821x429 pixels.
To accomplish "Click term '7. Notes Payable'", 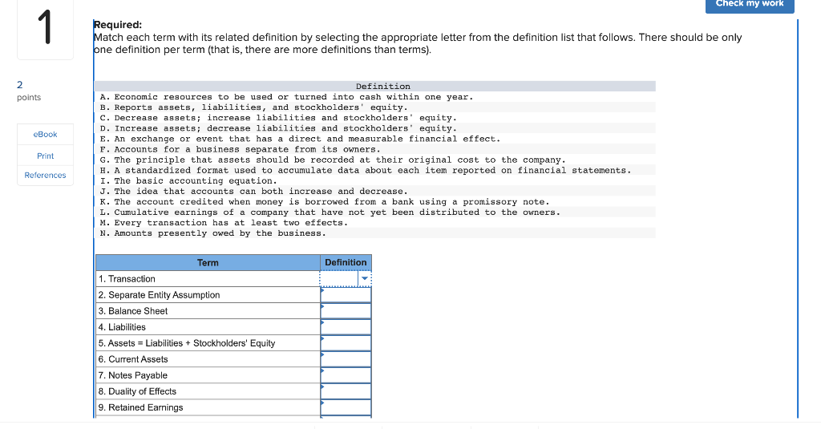I will (133, 375).
